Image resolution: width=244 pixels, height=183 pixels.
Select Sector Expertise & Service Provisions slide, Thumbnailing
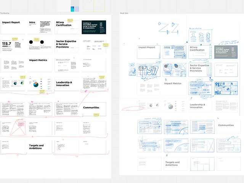67,46
